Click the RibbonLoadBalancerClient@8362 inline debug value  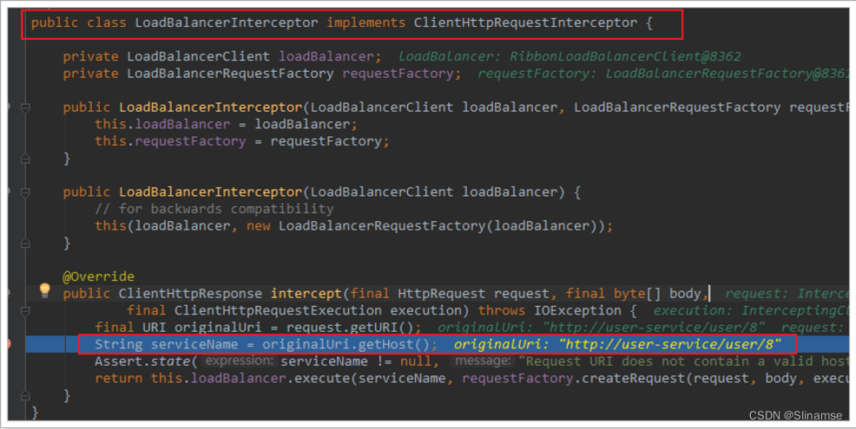pyautogui.click(x=625, y=56)
